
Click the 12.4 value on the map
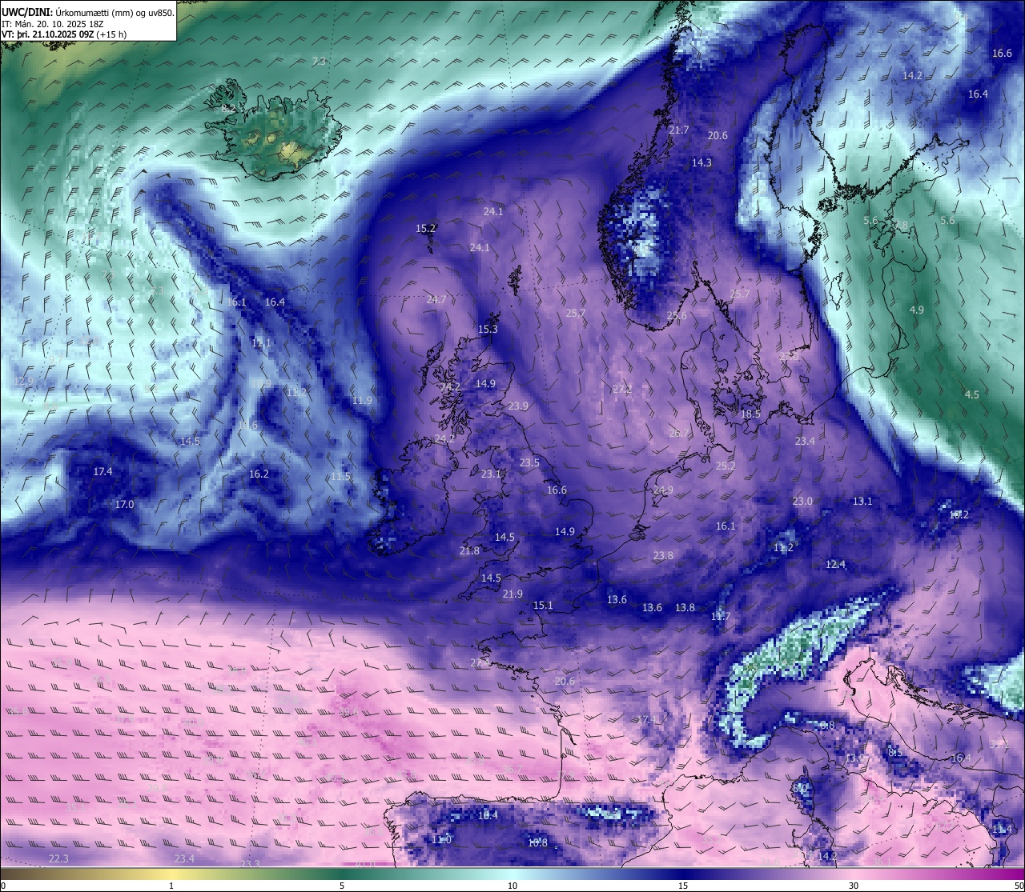[x=835, y=564]
